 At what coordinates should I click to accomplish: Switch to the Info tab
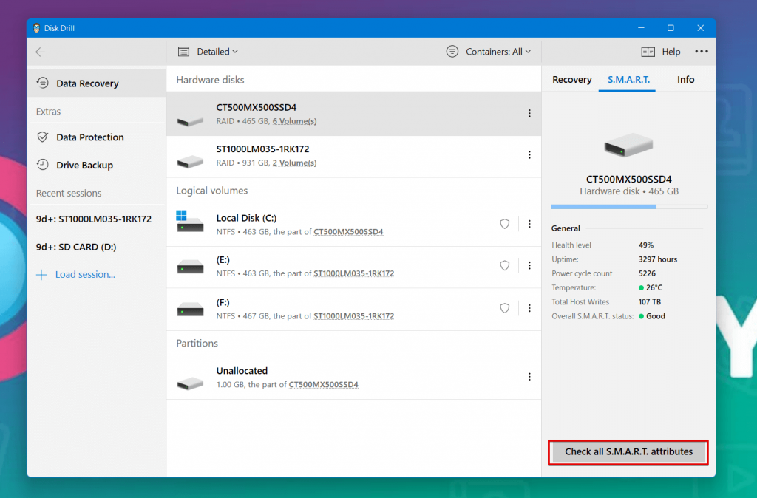[x=685, y=80]
